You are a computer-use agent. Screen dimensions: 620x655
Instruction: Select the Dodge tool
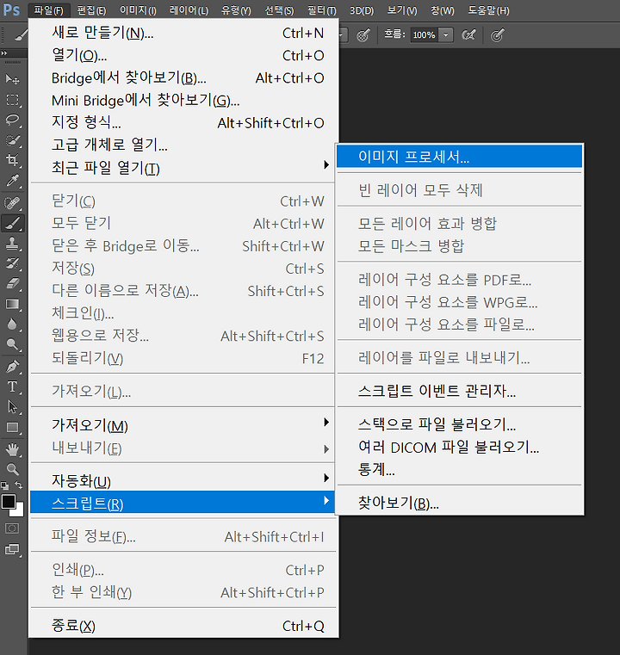(13, 344)
